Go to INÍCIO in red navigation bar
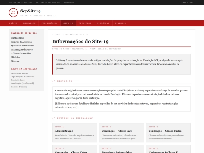Image resolution: width=204 pixels, height=153 pixels. 13,23
